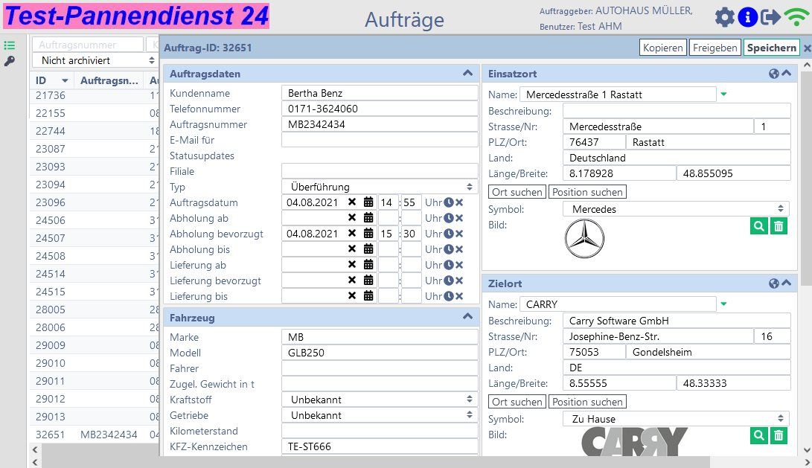
Task: Delete the Zielort CARRY image with trash
Action: (779, 436)
